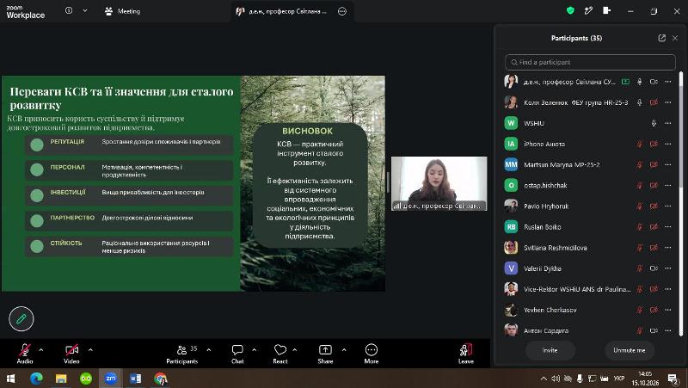Image resolution: width=688 pixels, height=388 pixels.
Task: Open more options for WSHIU participant
Action: coord(668,123)
